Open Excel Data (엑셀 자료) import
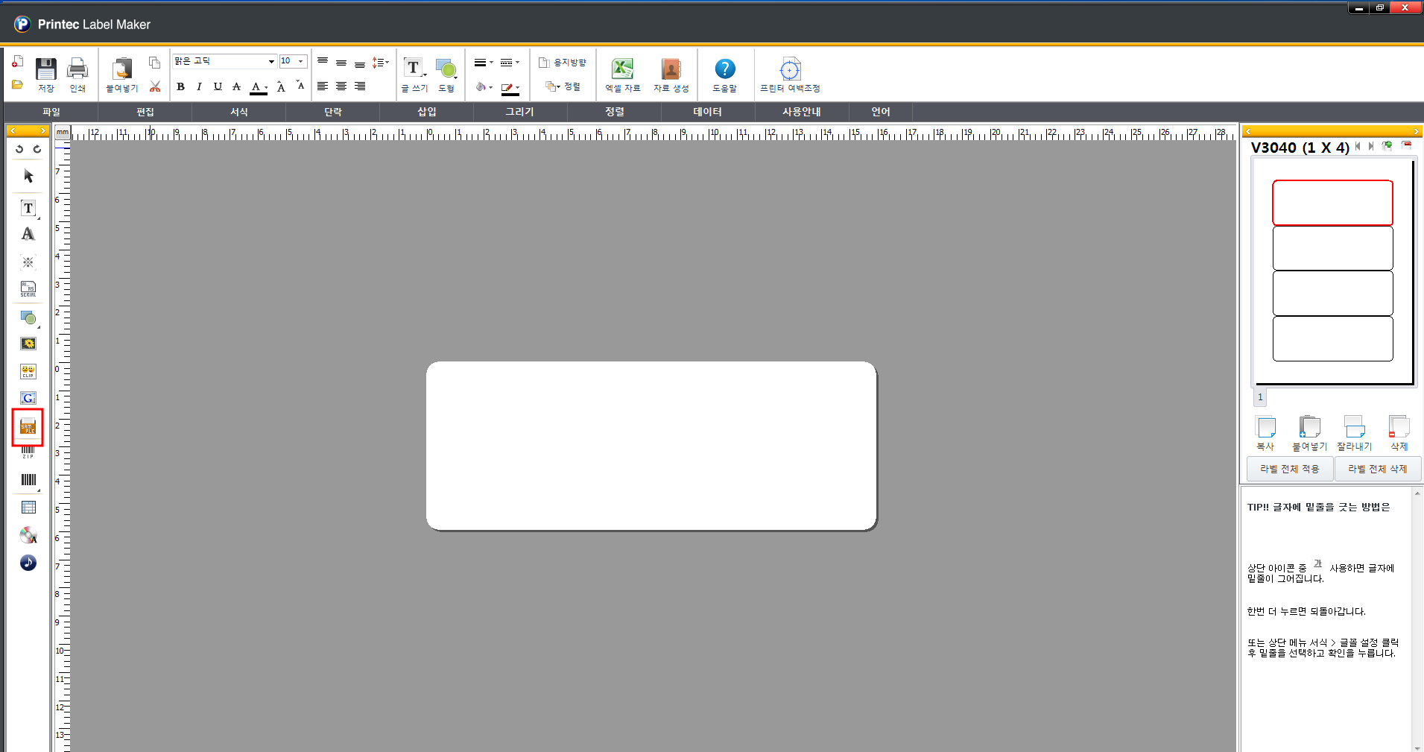The image size is (1424, 752). point(622,75)
